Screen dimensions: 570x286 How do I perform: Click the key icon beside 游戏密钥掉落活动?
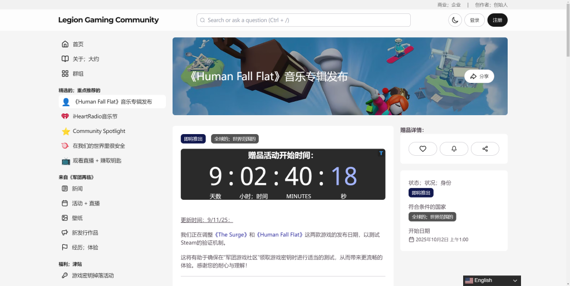(x=65, y=275)
